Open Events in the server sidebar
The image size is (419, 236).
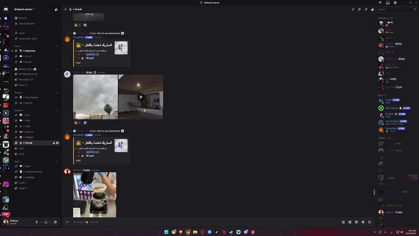[x=36, y=18]
